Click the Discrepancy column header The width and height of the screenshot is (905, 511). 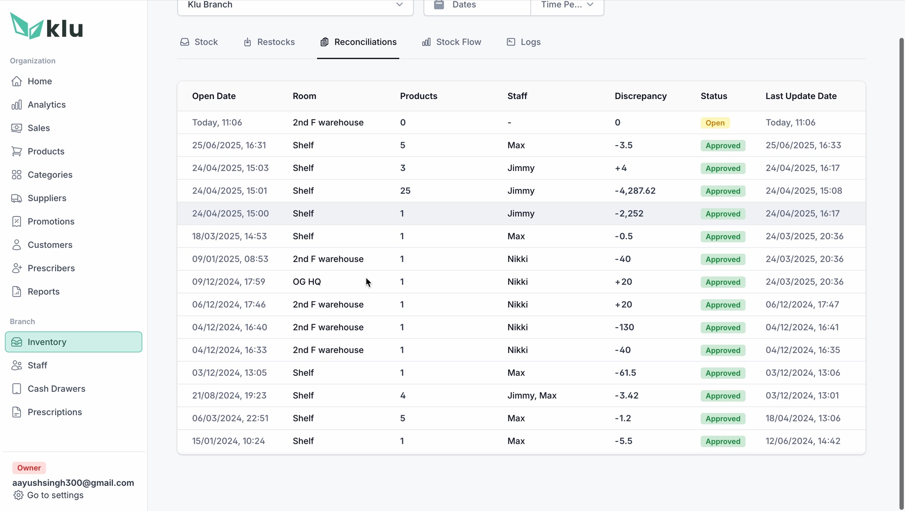[x=641, y=96]
